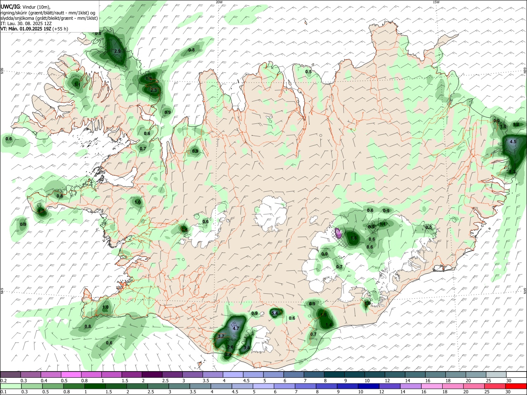Click the valid time 'VT: Mán. 01.09.2025 19Z (+55 h)'
The height and width of the screenshot is (395, 527).
tap(34, 29)
